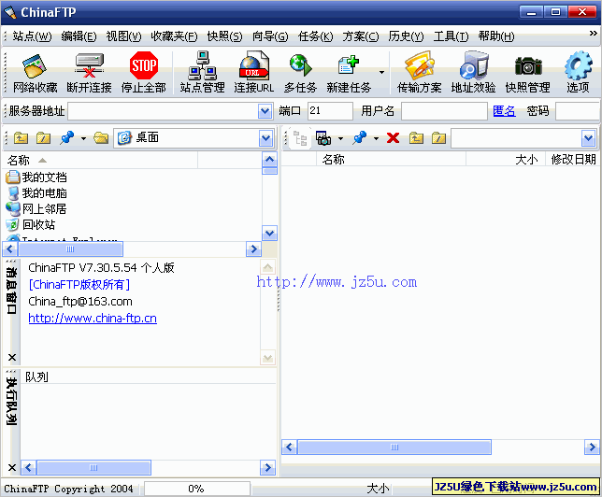Image resolution: width=602 pixels, height=497 pixels.
Task: Click the 匿名 anonymous link
Action: pos(504,111)
